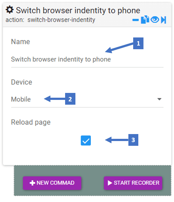Click the Device field label
Image resolution: width=174 pixels, height=202 pixels.
pyautogui.click(x=22, y=82)
